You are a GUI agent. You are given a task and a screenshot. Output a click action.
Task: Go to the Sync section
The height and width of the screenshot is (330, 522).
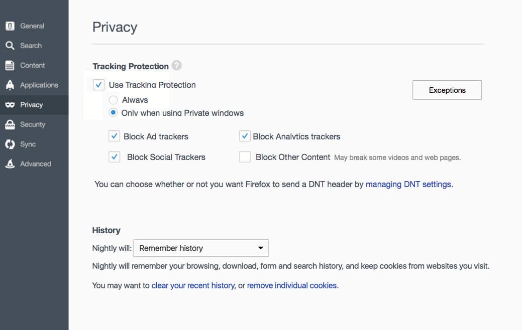coord(28,144)
